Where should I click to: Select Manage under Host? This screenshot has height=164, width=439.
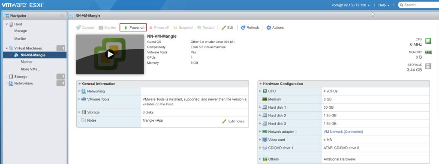[21, 31]
